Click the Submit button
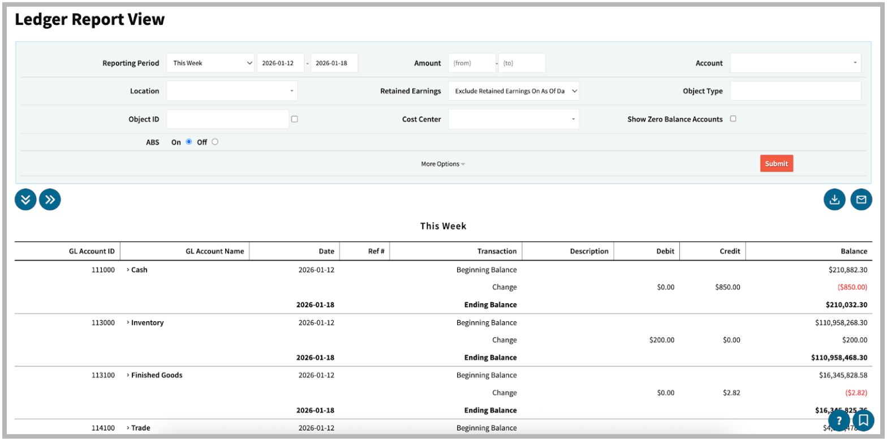The image size is (887, 441). [x=776, y=163]
